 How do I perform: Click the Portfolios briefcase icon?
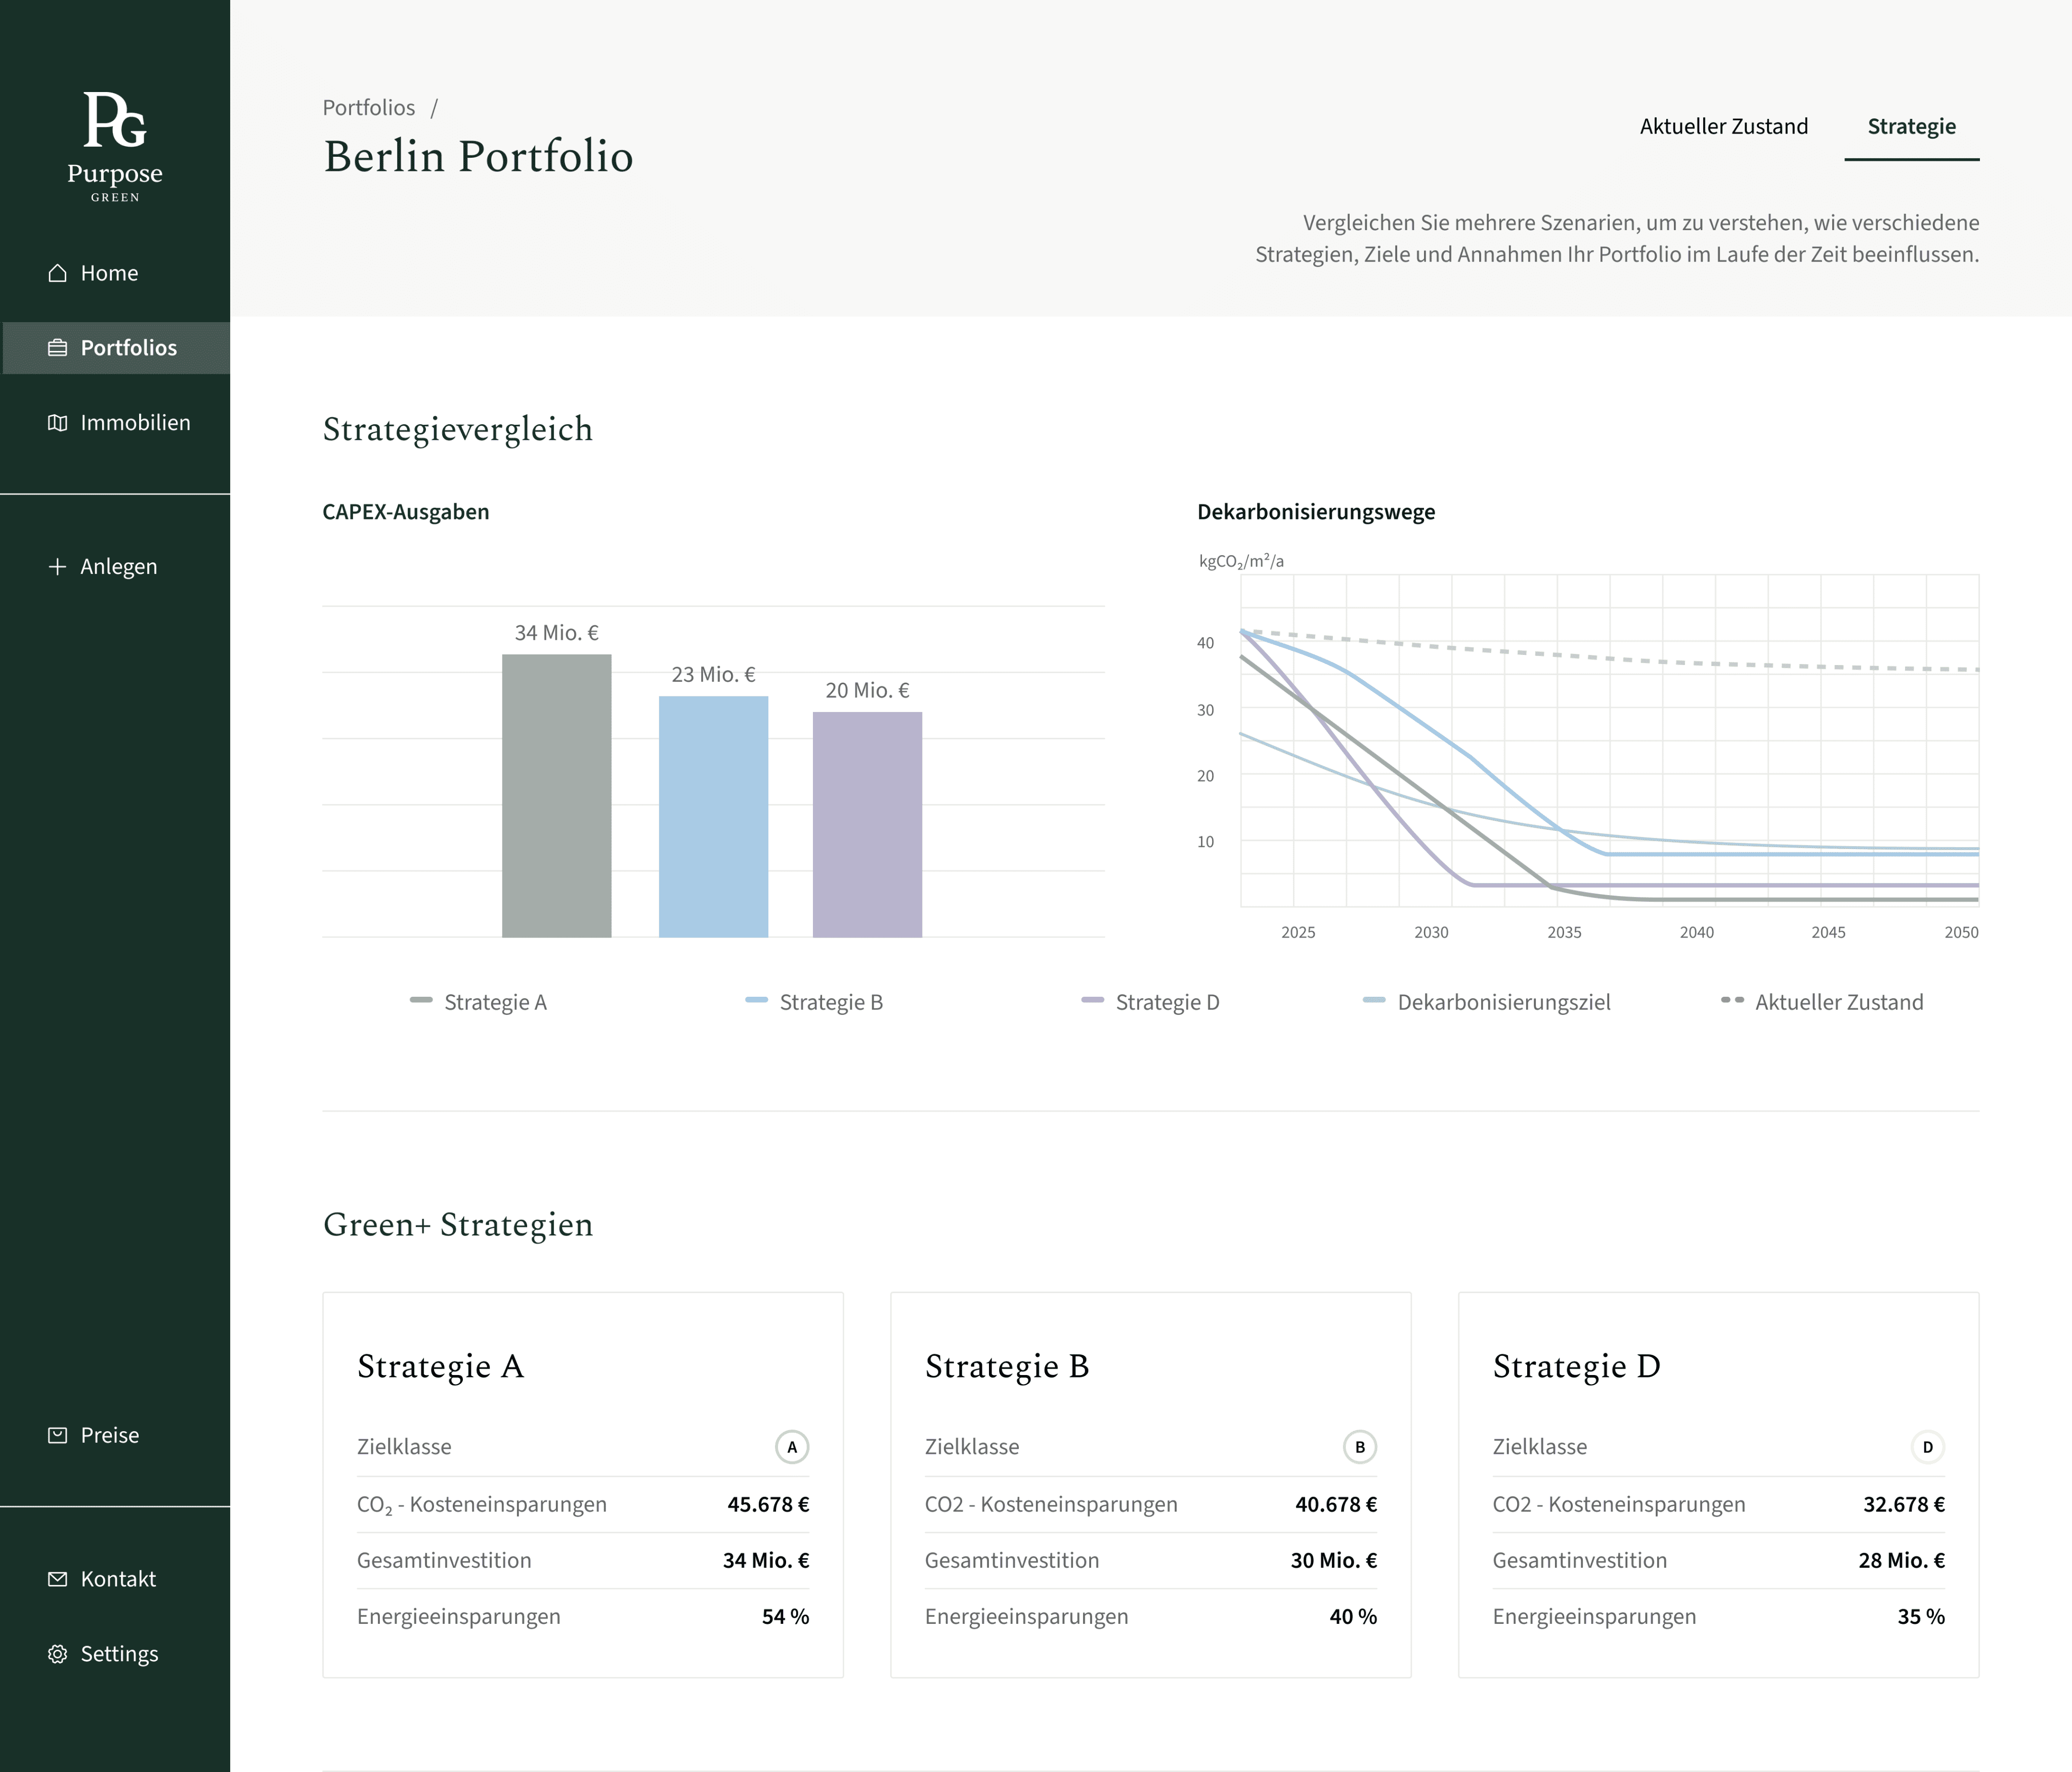point(57,348)
